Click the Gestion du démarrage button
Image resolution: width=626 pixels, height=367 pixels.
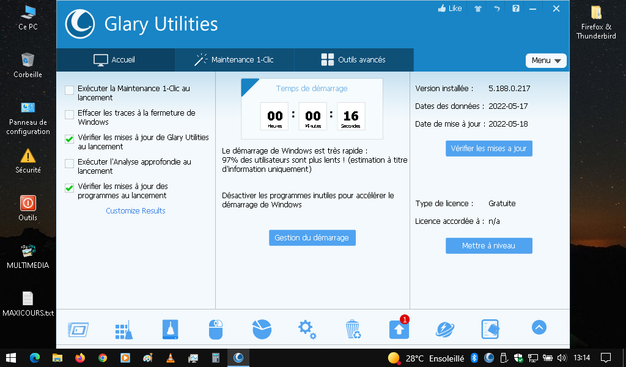coord(312,237)
